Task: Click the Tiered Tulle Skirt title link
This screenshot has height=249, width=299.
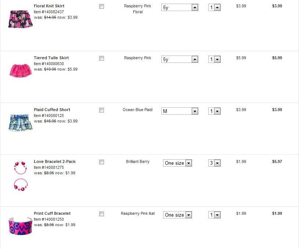Action: pos(51,58)
